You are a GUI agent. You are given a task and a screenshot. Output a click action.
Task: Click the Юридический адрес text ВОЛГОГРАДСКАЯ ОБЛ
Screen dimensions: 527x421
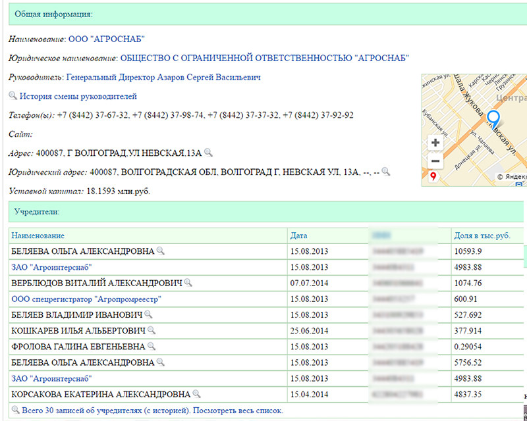169,172
